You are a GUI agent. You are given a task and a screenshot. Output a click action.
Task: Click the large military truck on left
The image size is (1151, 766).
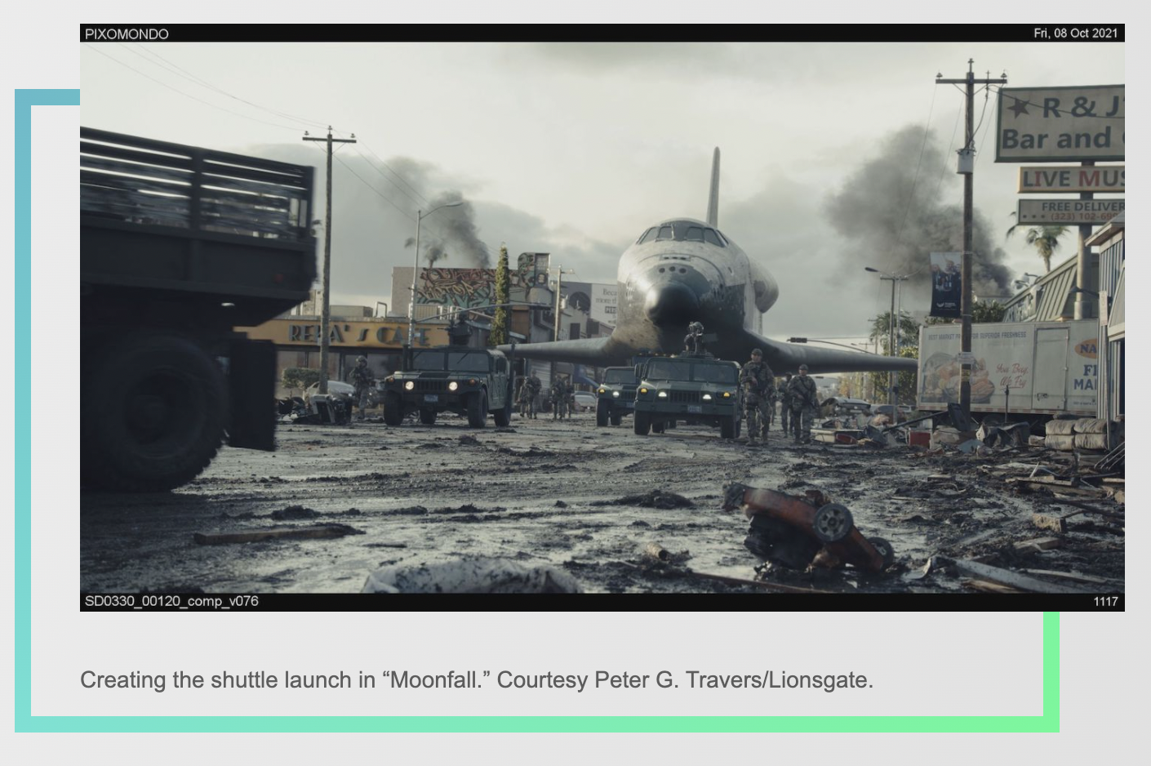[x=188, y=302]
